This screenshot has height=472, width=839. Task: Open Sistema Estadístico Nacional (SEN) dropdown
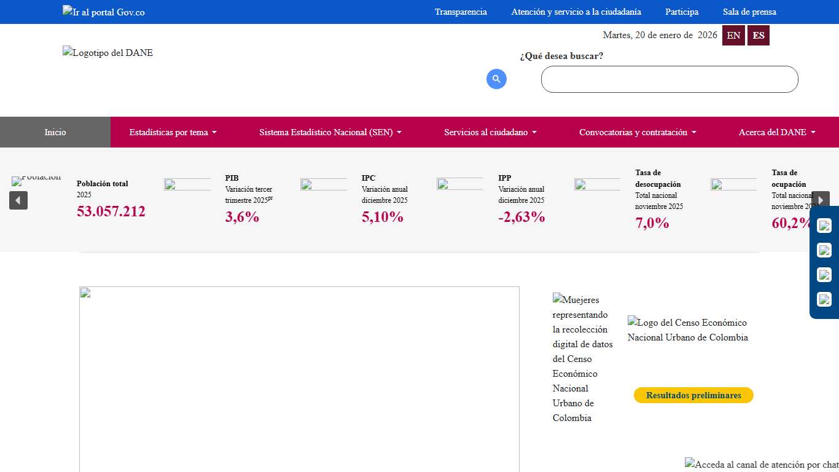[330, 132]
